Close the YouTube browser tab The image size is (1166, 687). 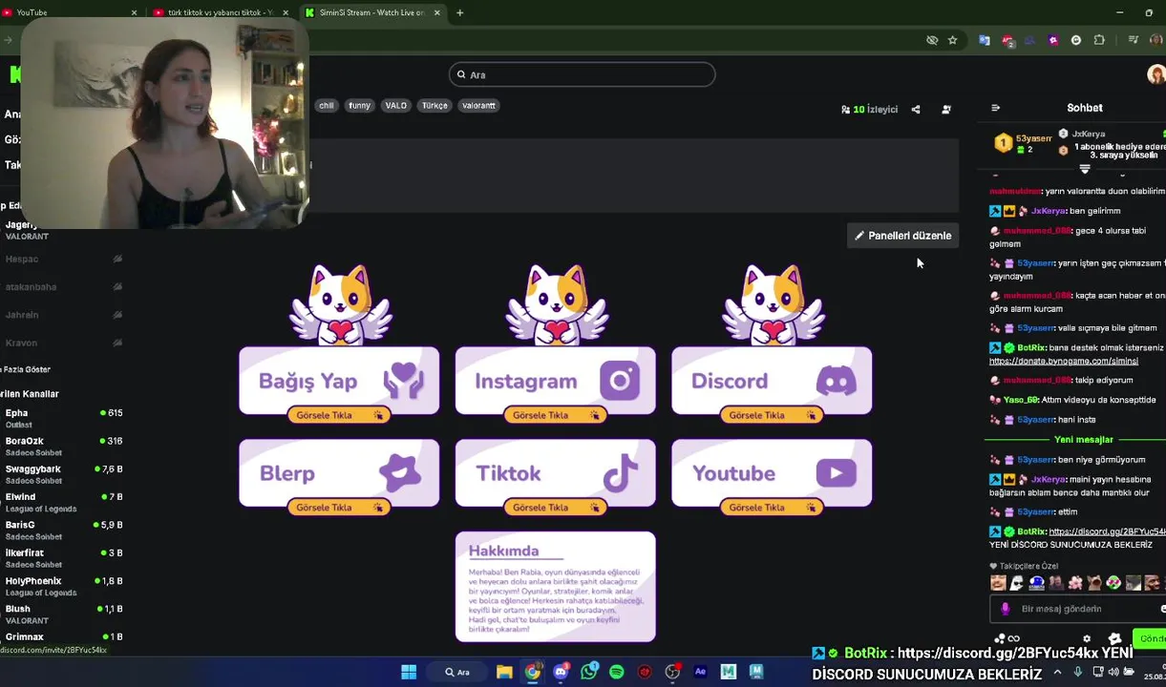coord(134,12)
